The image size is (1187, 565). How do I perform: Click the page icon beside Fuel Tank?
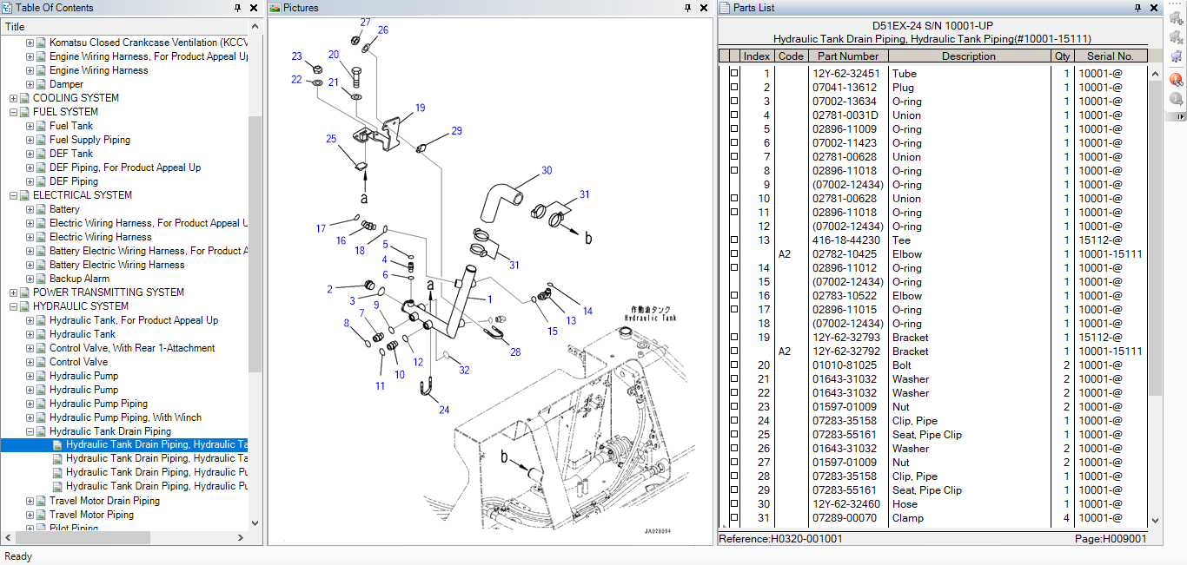41,126
